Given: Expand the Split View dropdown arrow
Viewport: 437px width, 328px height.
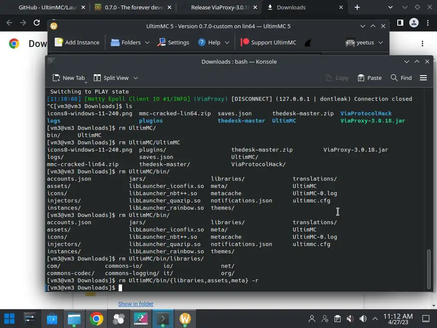Looking at the screenshot, I should [136, 78].
